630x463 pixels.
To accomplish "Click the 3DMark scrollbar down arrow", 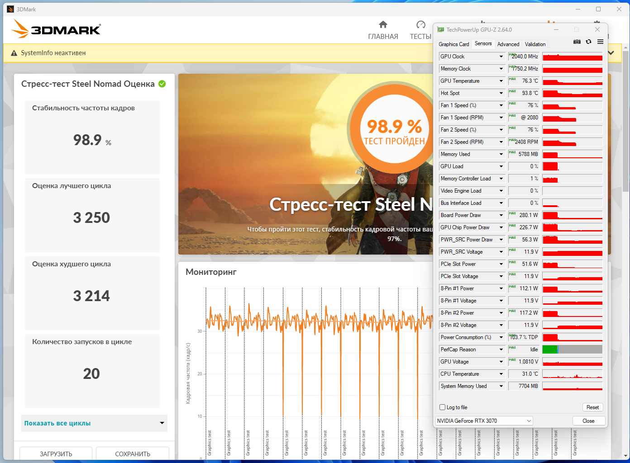I will 626,456.
